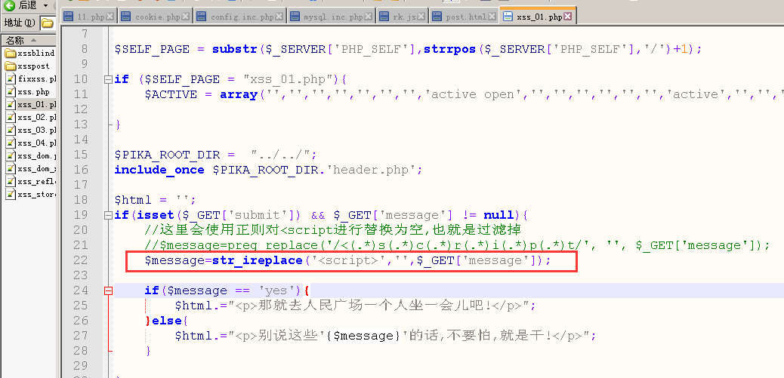This screenshot has height=378, width=784.
Task: Select the fixxss file icon in Explorer
Action: 11,79
